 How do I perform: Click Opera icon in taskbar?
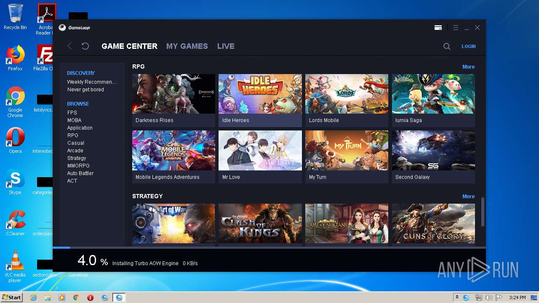pos(90,298)
